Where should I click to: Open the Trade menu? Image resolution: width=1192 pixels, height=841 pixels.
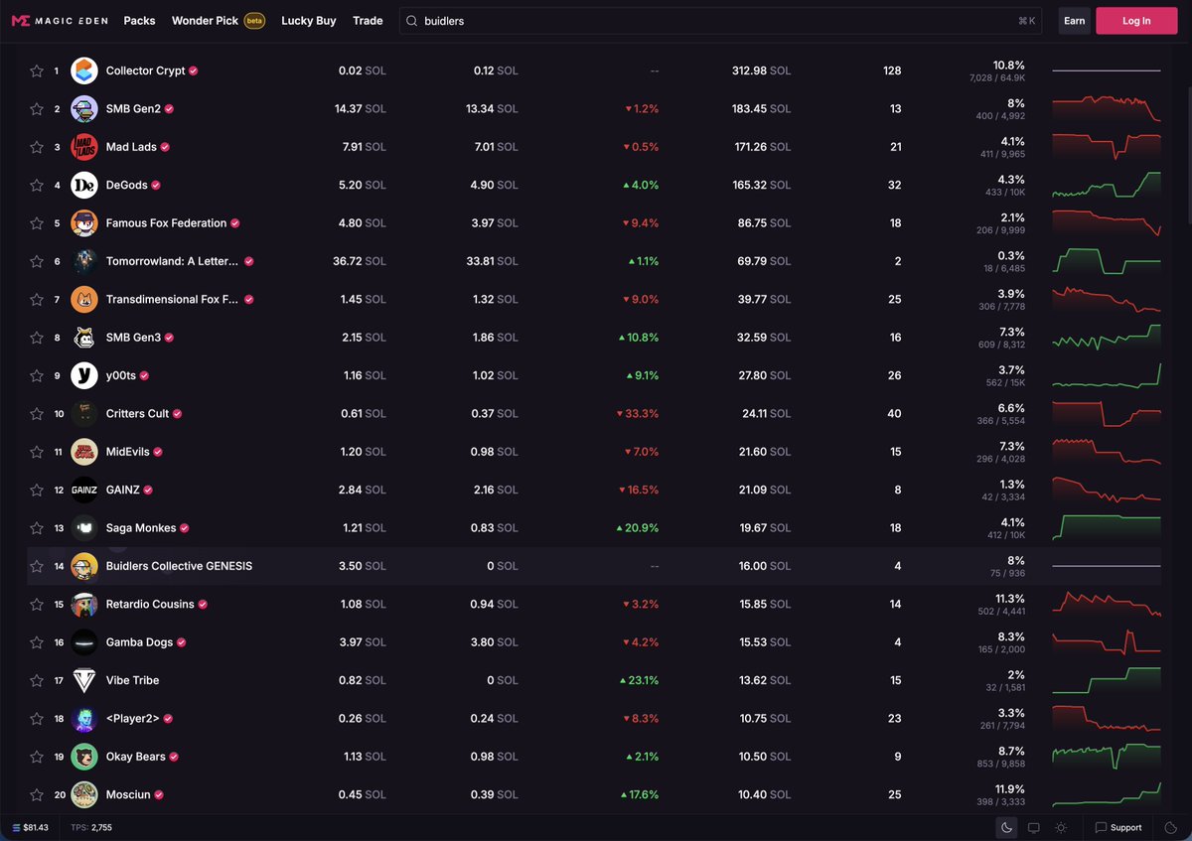[368, 21]
